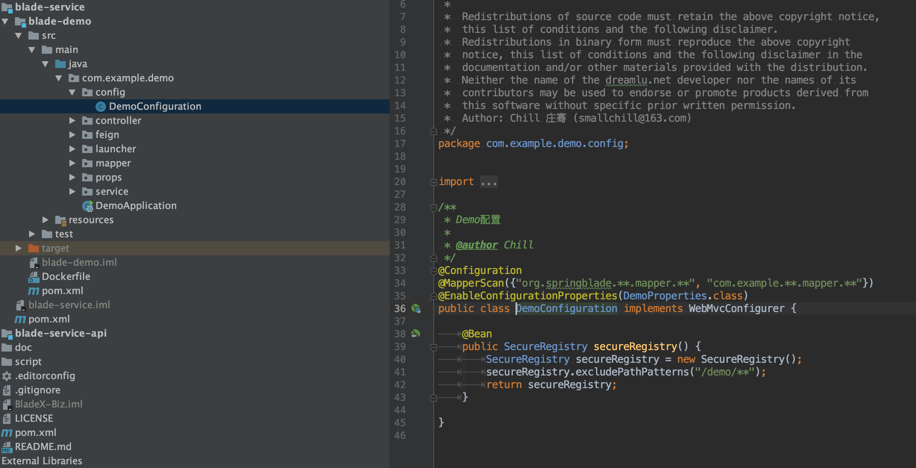Click the blade-demo module folder icon

20,22
